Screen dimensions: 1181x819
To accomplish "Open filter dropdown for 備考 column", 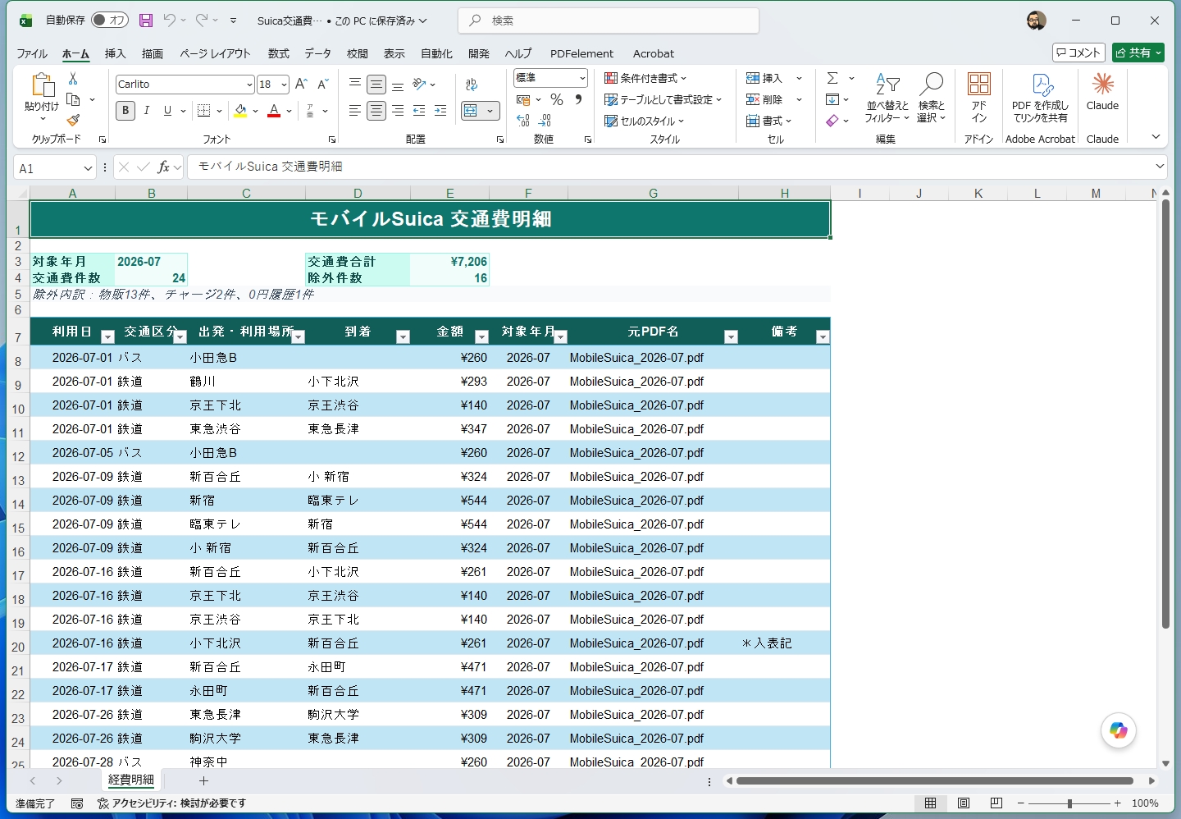I will 823,336.
